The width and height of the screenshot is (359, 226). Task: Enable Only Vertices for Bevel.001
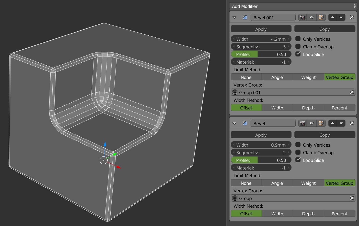point(298,39)
